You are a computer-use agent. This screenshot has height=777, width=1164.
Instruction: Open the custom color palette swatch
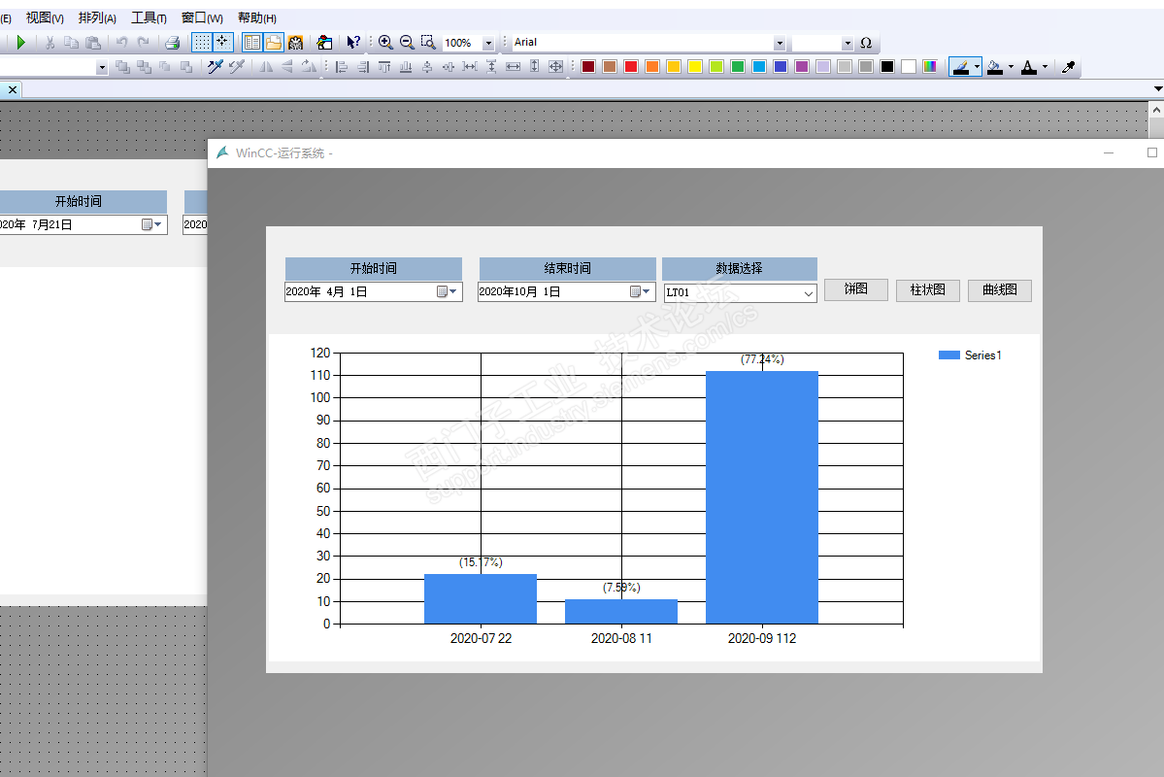tap(929, 67)
